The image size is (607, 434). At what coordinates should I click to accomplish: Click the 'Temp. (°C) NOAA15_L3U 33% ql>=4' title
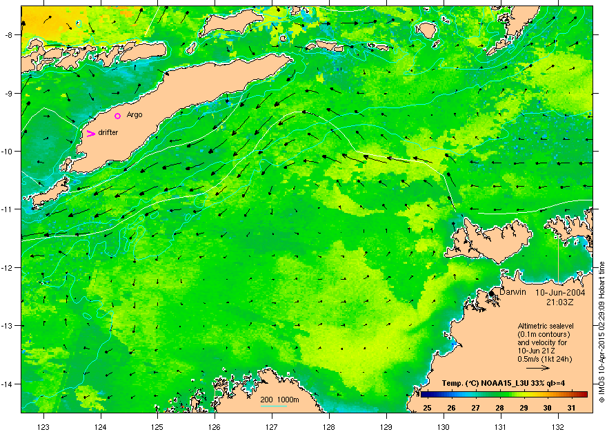tap(504, 384)
